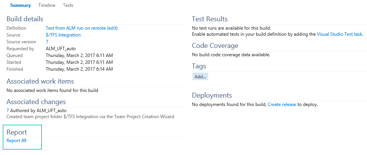Select the Associated work items heading
367x155 pixels.
click(x=40, y=81)
